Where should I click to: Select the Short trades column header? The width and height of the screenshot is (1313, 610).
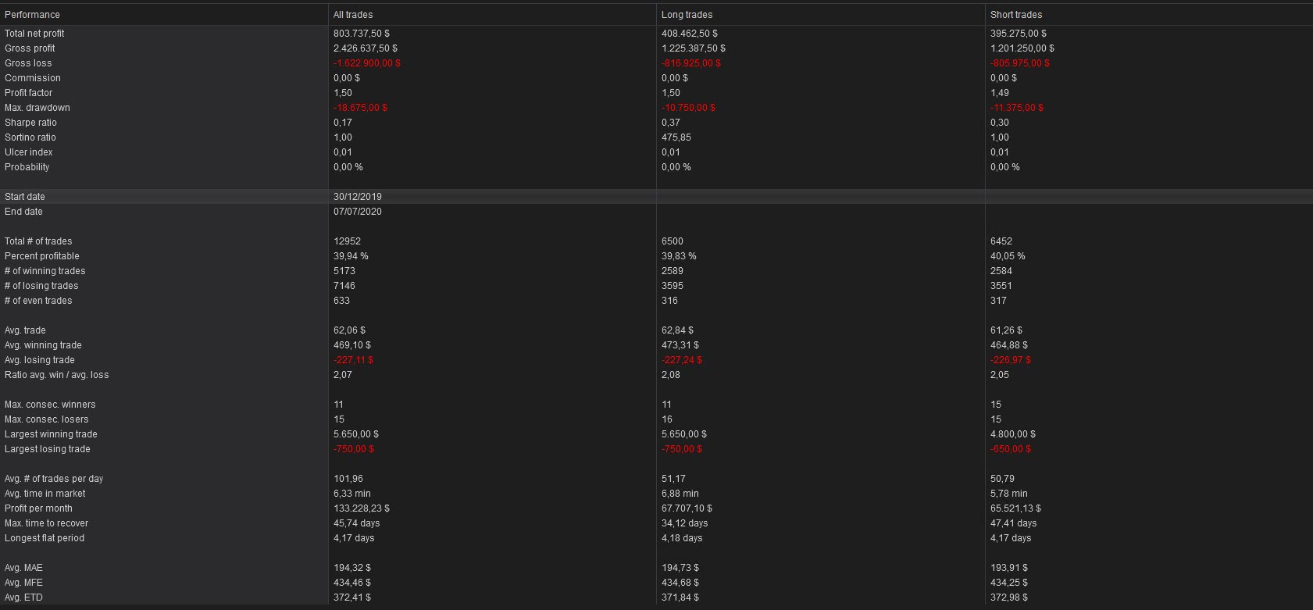click(1015, 15)
